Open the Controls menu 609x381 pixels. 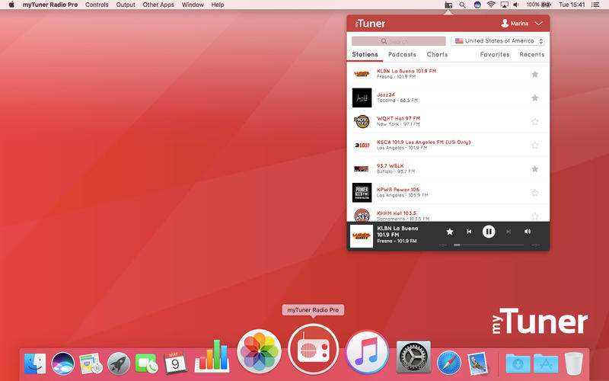(97, 5)
